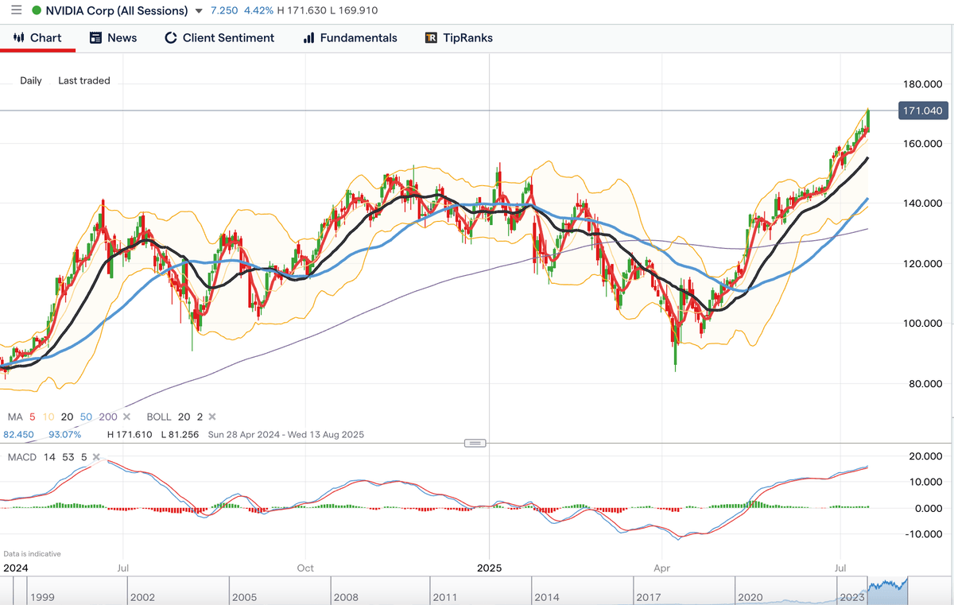
Task: Click the TipRanks logo icon
Action: pyautogui.click(x=431, y=37)
